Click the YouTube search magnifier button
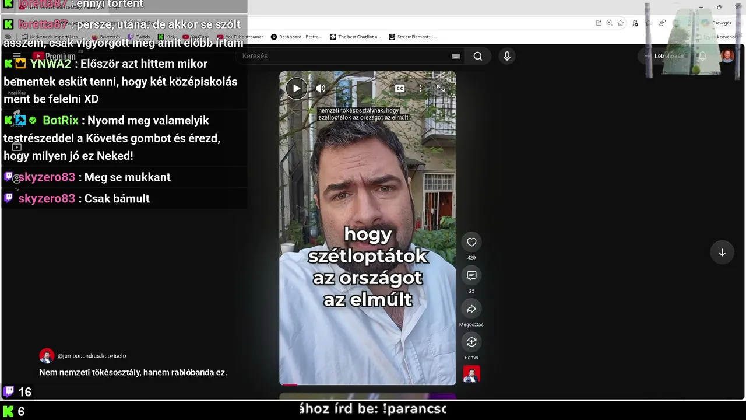The image size is (746, 420). click(478, 56)
